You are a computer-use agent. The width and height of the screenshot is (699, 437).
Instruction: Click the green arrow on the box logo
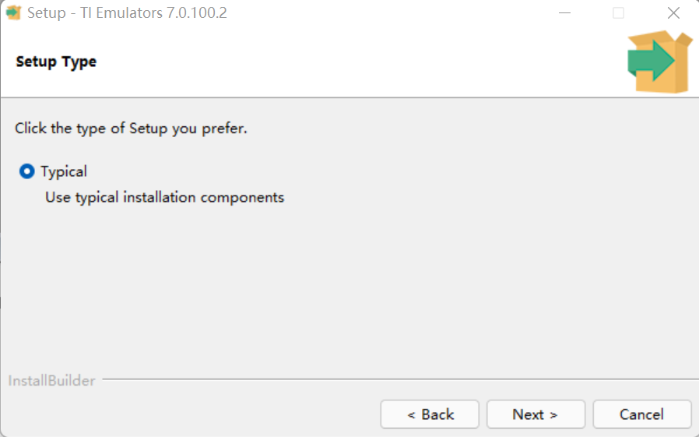651,60
